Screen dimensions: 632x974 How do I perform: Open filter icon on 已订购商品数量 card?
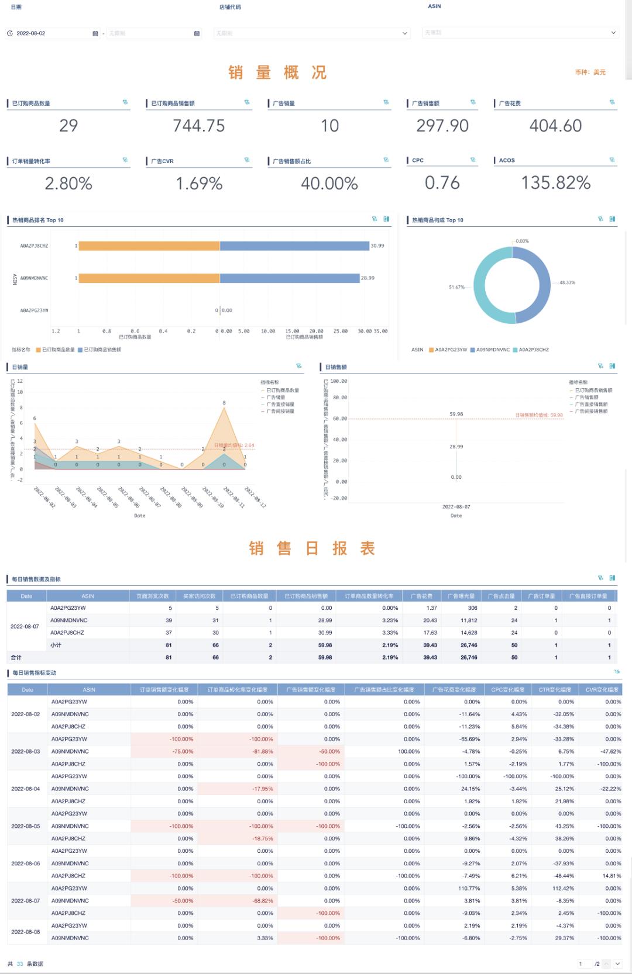(x=125, y=102)
